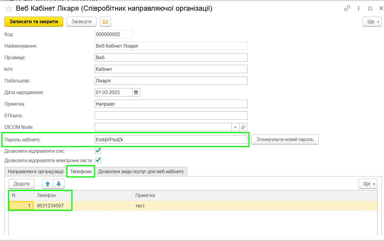This screenshot has width=384, height=241.
Task: Open 'Дозволені види послуг для веб-кабінету' tab
Action: pos(141,172)
